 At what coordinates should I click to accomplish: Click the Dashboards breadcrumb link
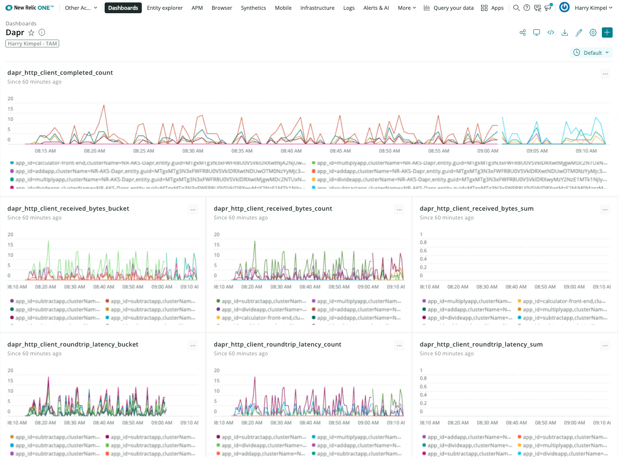point(21,23)
